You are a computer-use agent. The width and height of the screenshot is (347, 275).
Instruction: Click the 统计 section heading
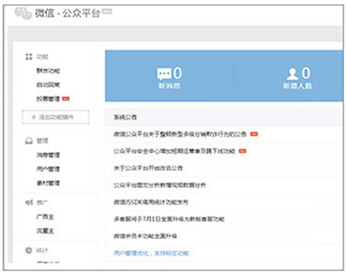pyautogui.click(x=42, y=250)
